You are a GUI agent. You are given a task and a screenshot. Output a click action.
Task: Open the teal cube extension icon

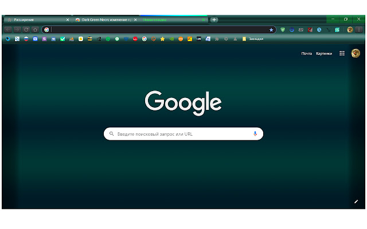(x=337, y=30)
